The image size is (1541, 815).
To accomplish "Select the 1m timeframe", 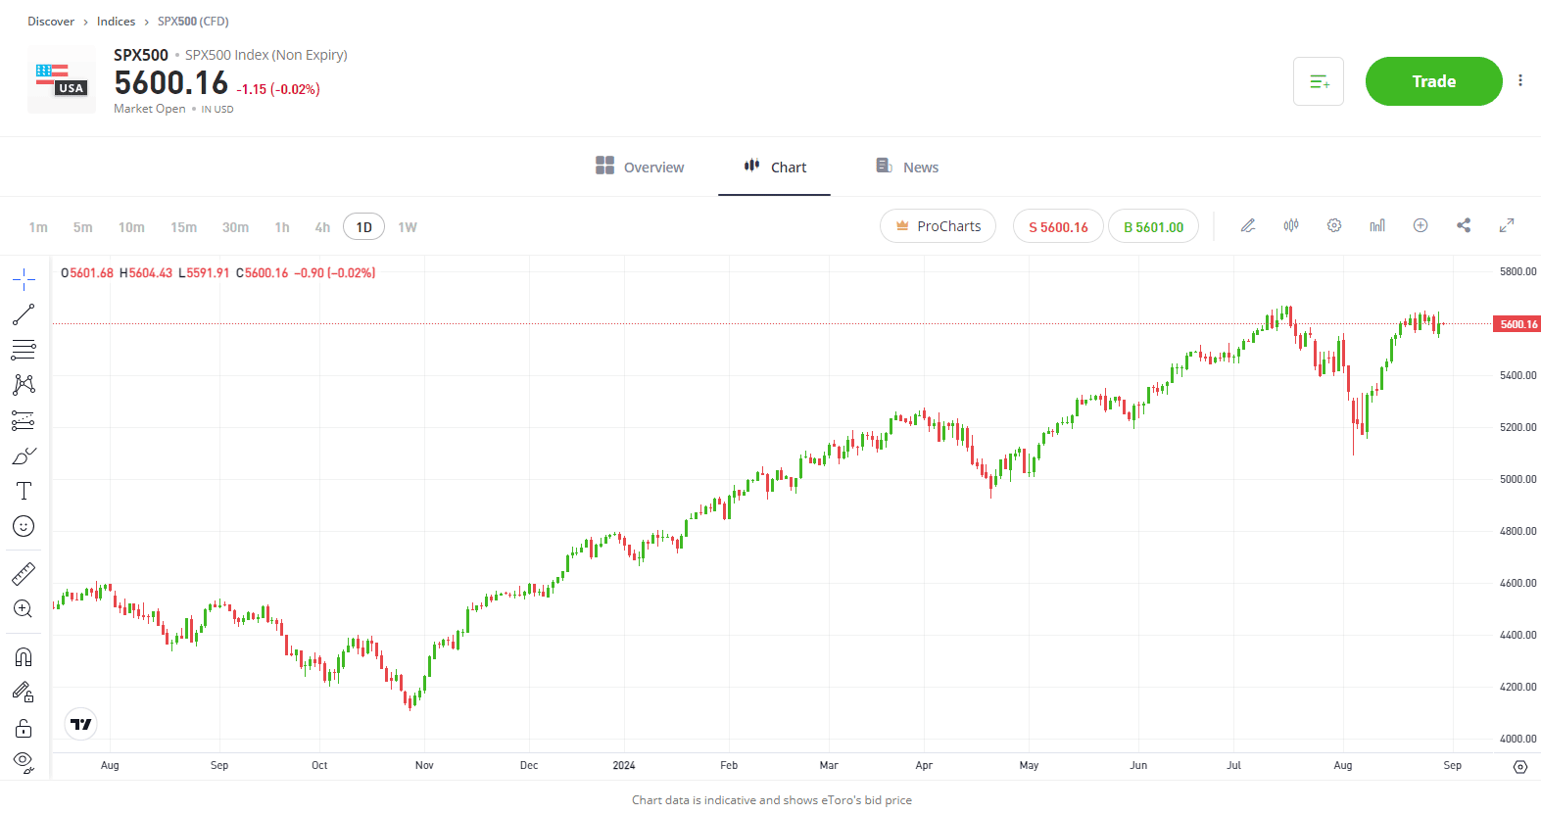I will click(38, 227).
